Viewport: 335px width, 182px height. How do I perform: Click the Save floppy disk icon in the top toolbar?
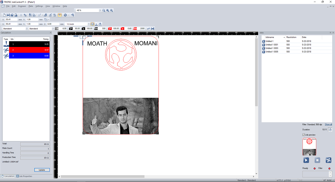[x=8, y=15]
